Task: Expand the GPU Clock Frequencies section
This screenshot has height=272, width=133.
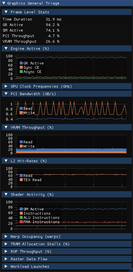Action: (x=66, y=86)
